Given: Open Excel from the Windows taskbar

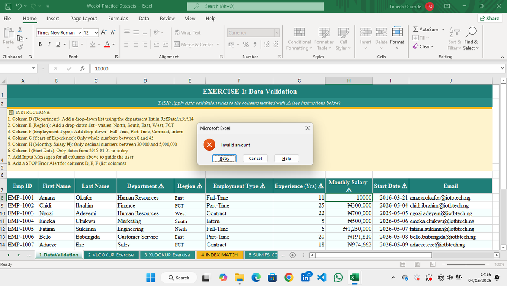Looking at the screenshot, I should click(x=354, y=278).
